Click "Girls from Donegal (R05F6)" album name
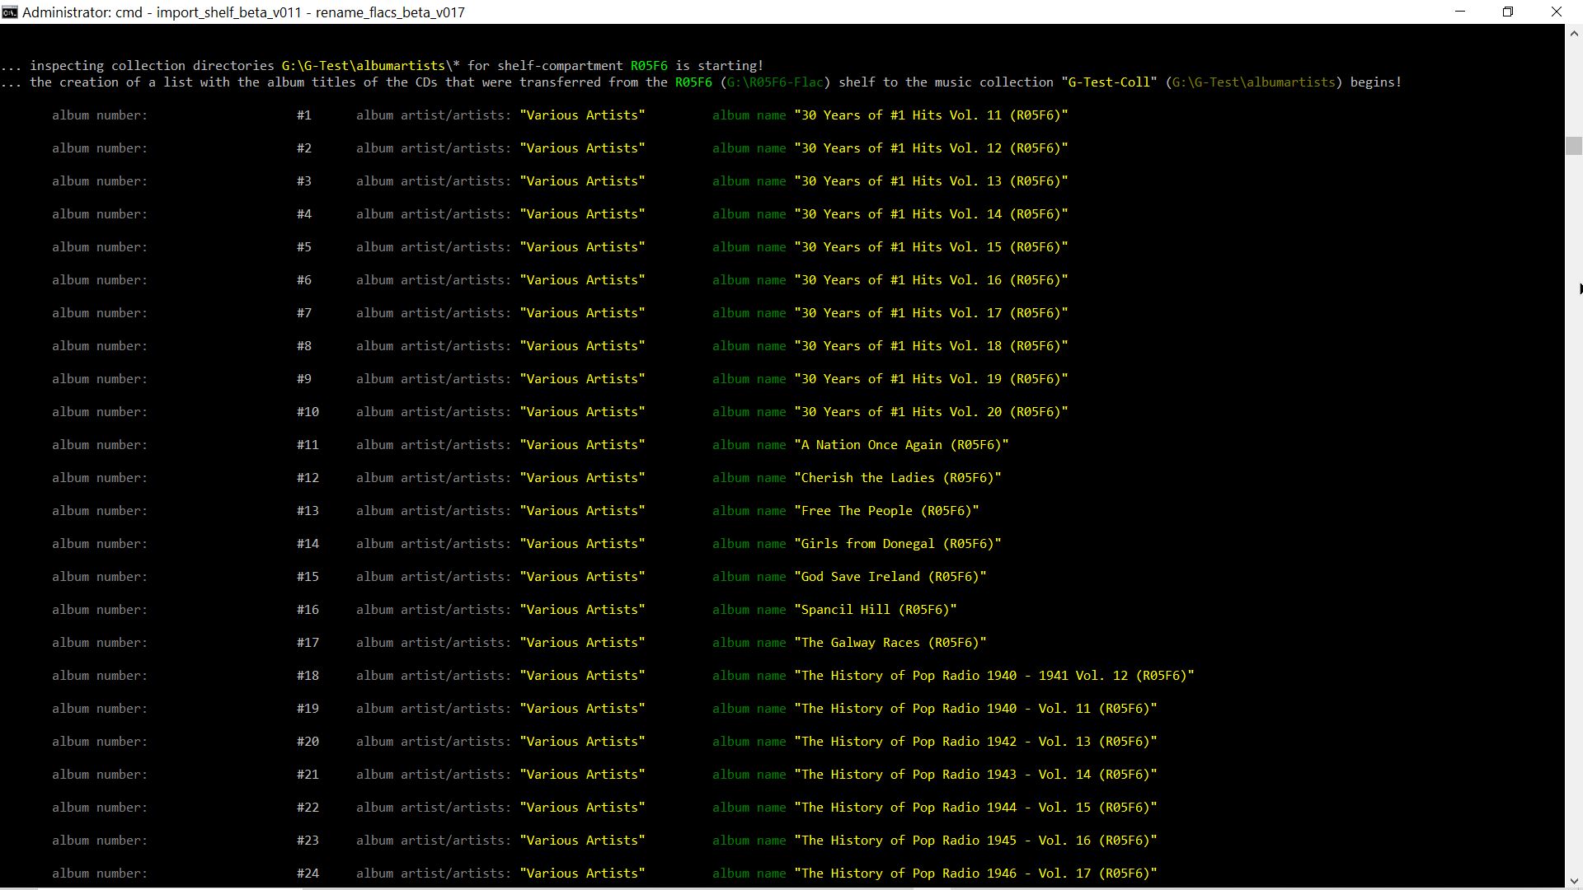Viewport: 1583px width, 890px height. (897, 544)
